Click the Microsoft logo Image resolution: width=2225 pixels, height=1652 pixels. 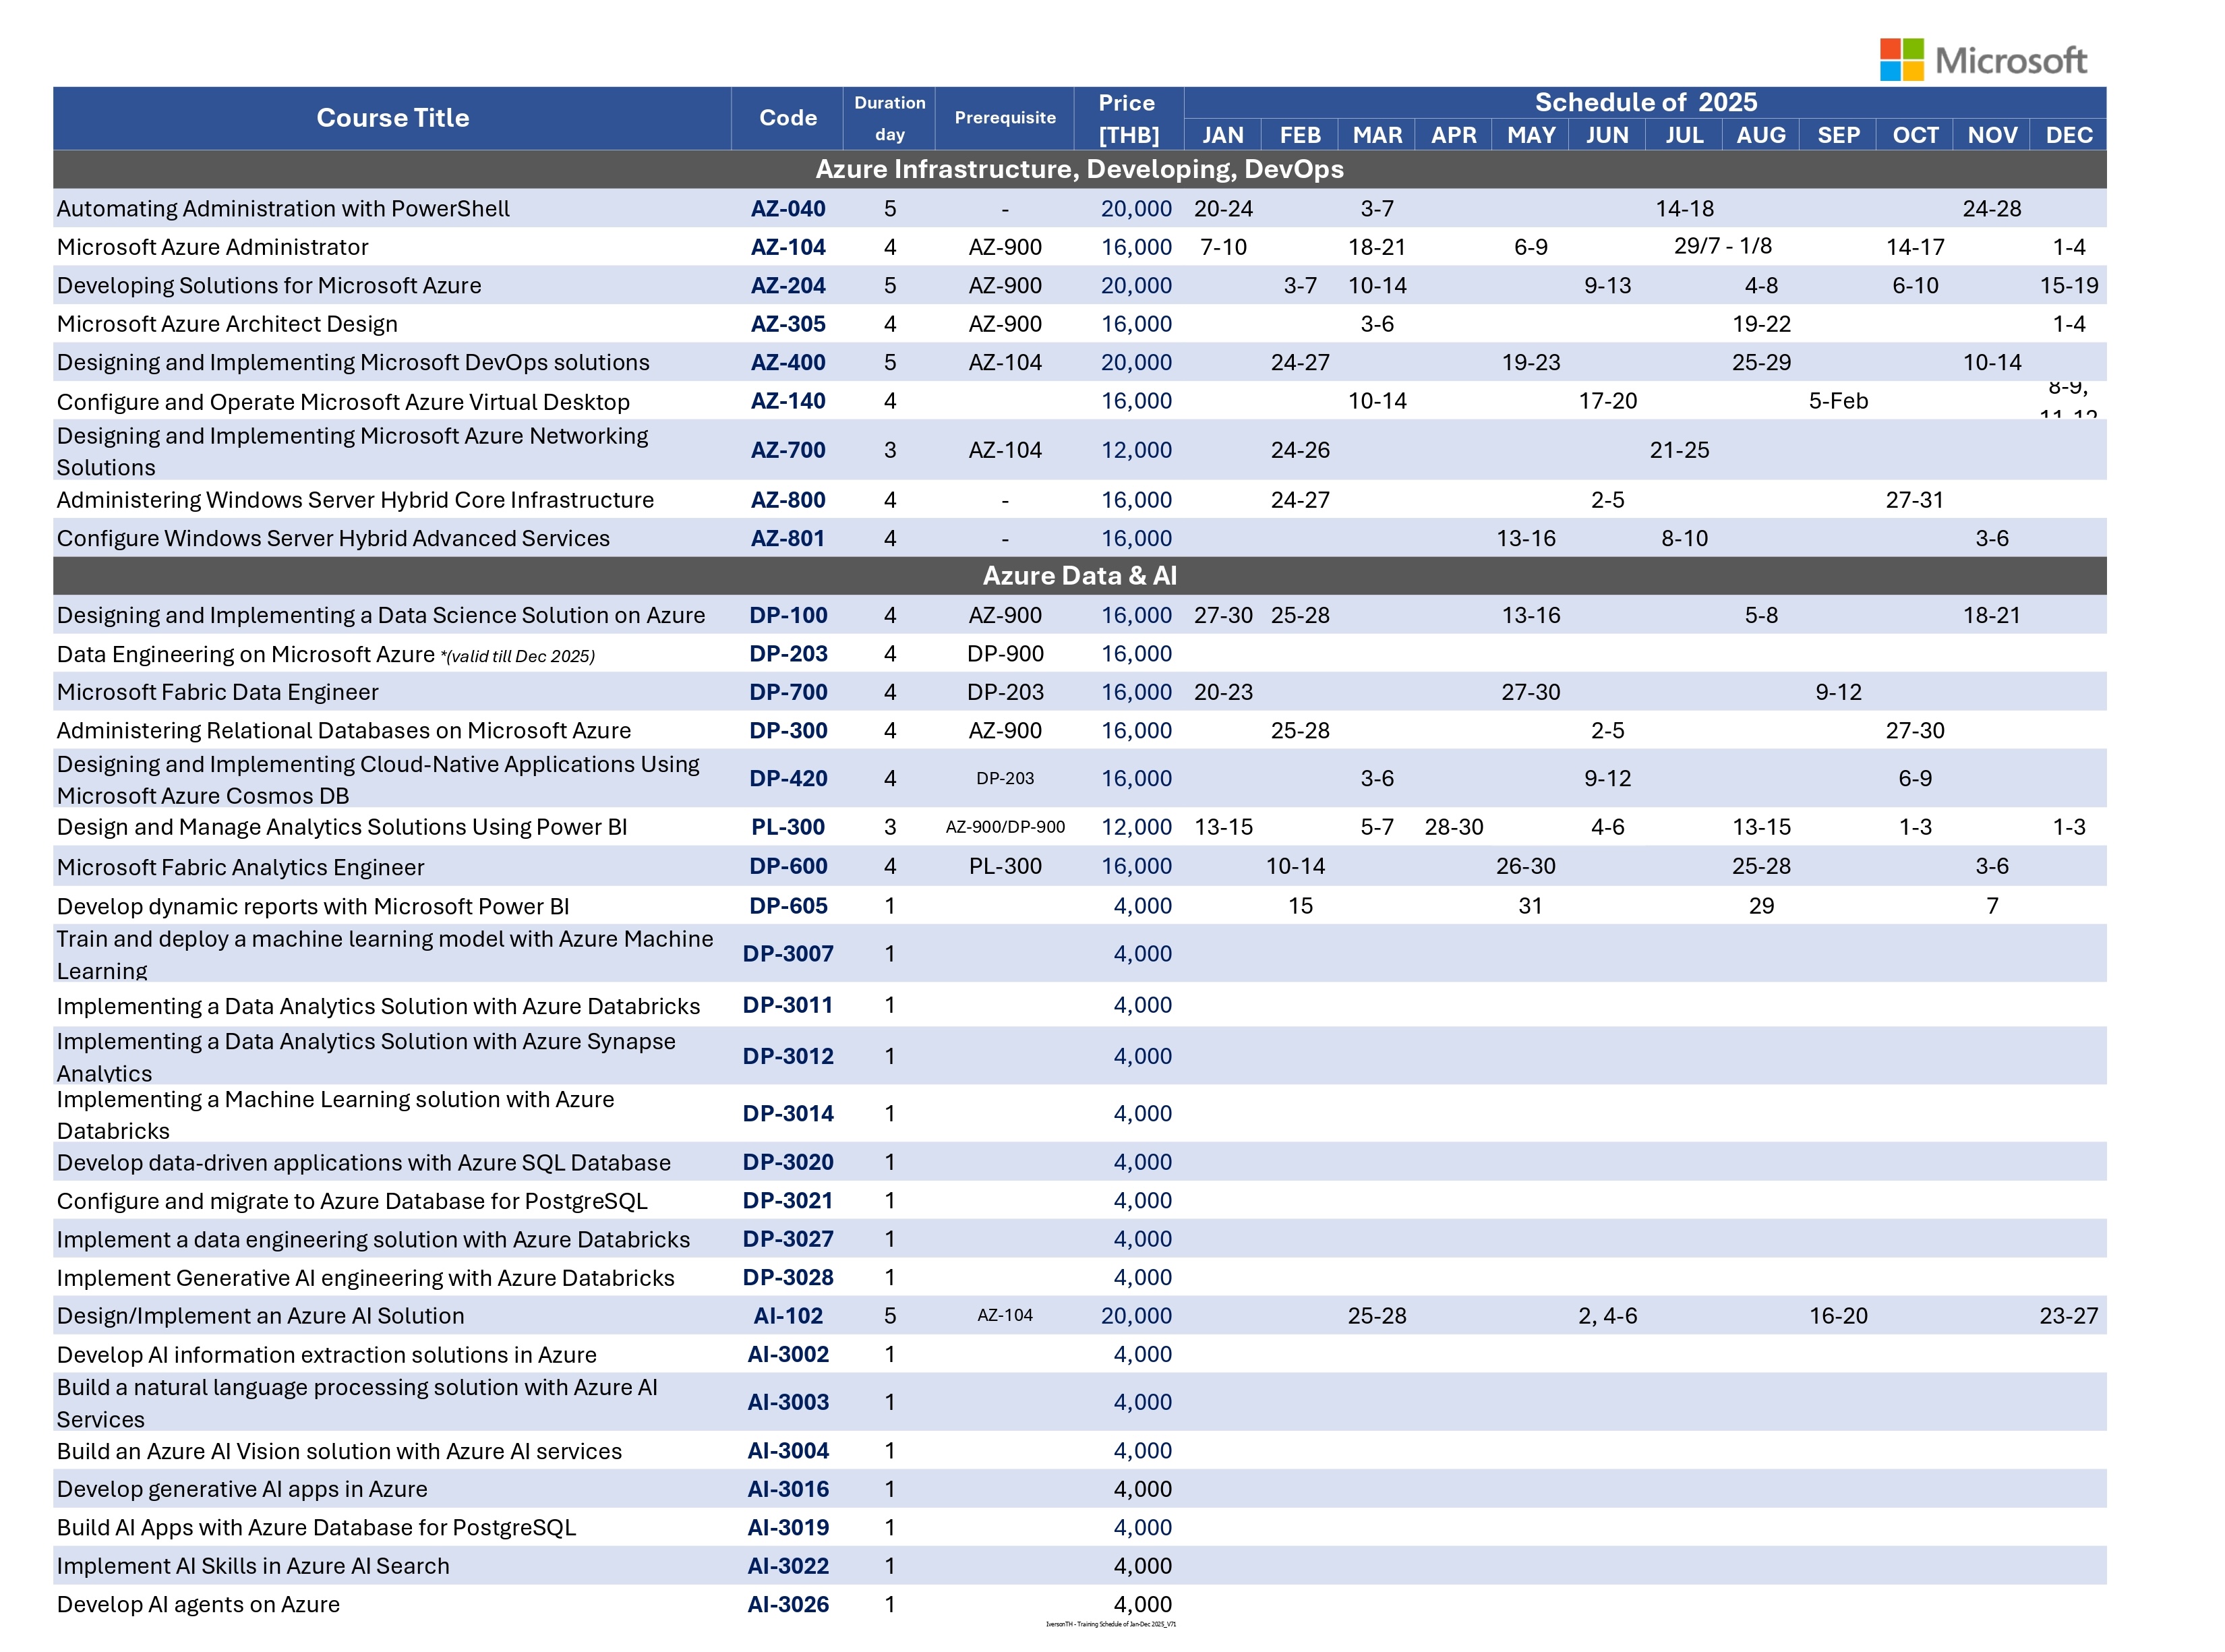pos(1983,60)
